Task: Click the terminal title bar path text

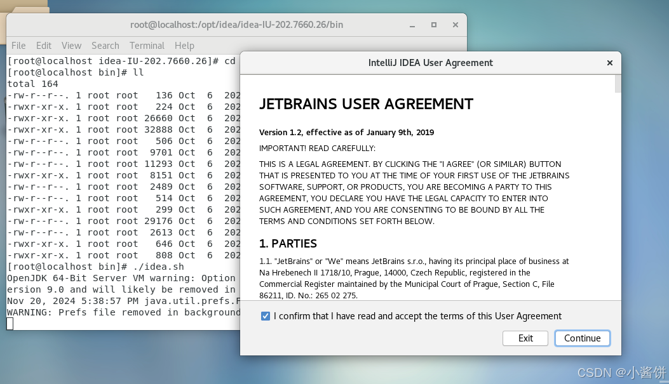Action: (x=236, y=25)
